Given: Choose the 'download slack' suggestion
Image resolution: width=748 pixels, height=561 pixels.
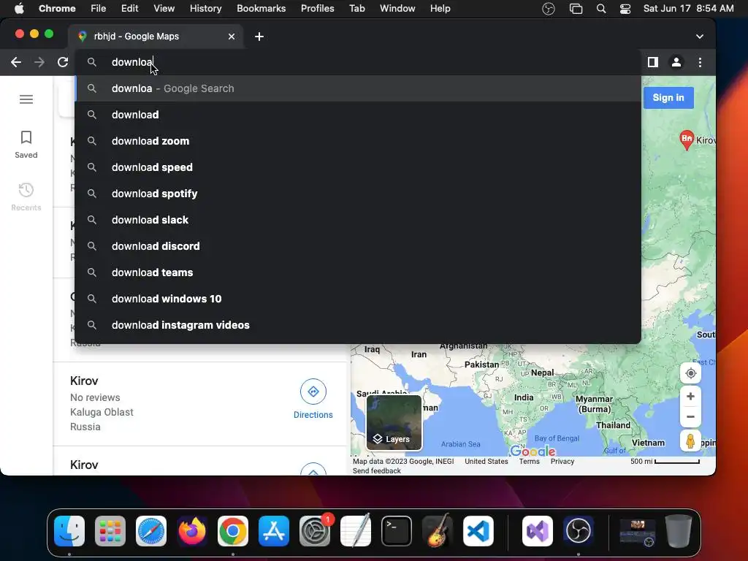Looking at the screenshot, I should pos(358,219).
